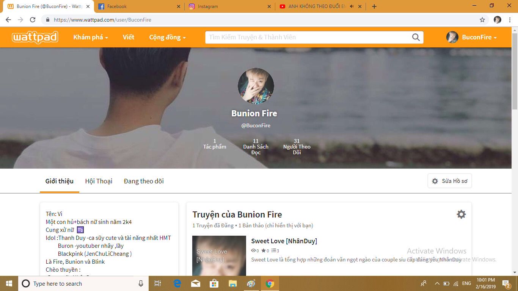Click the search magnifier icon

pos(416,37)
